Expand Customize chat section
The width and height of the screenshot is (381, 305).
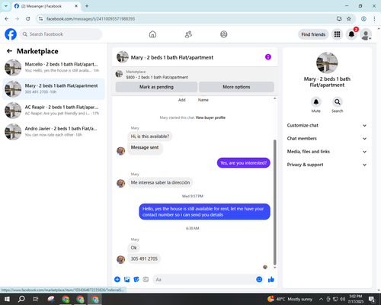[327, 125]
